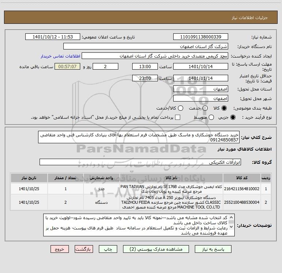
Task: Click unit cell دستگاه in row 2
Action: click(x=101, y=202)
